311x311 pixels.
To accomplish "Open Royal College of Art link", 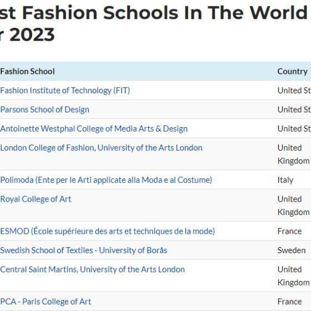I will tap(36, 199).
